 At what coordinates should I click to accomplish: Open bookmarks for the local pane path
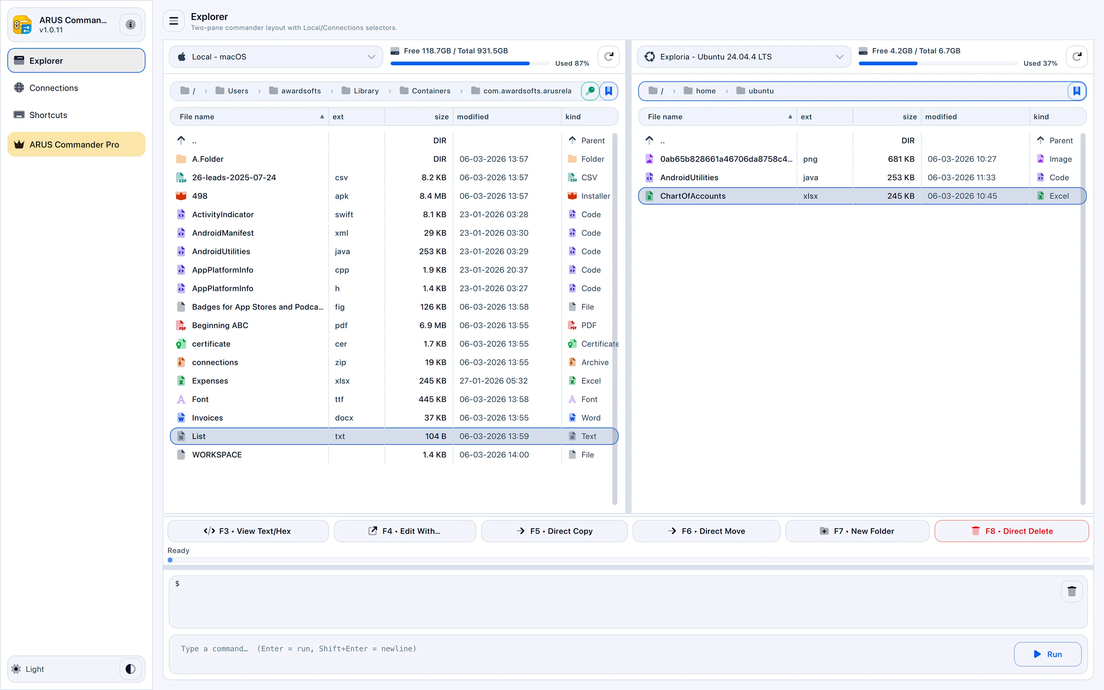(x=609, y=91)
